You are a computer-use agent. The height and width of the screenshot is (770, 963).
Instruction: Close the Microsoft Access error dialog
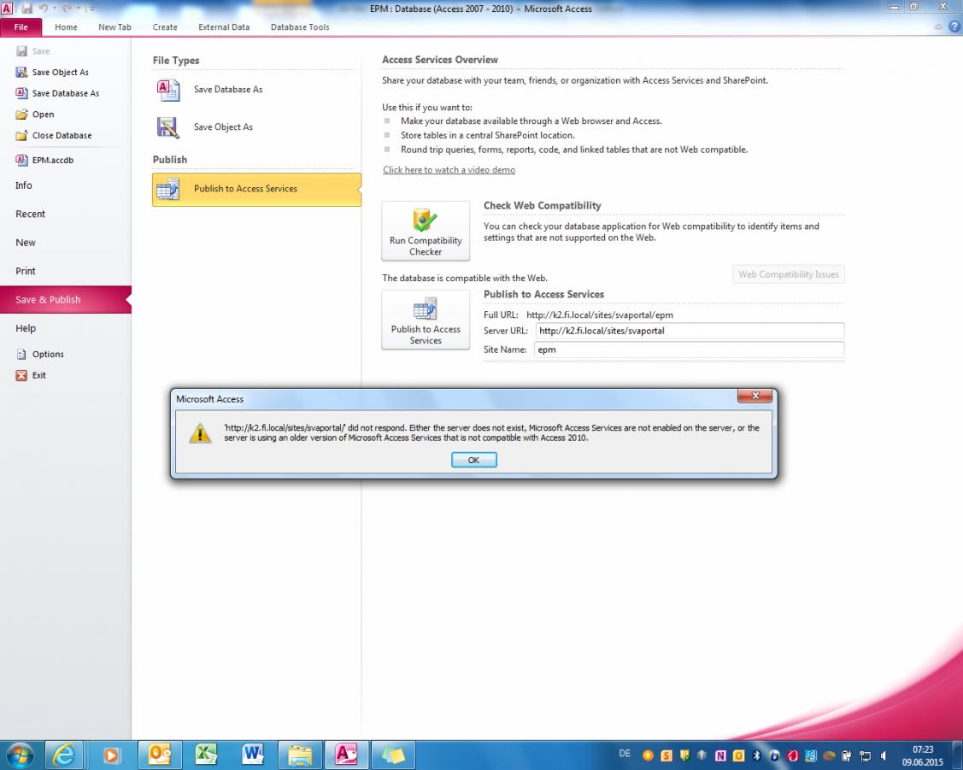click(x=755, y=396)
